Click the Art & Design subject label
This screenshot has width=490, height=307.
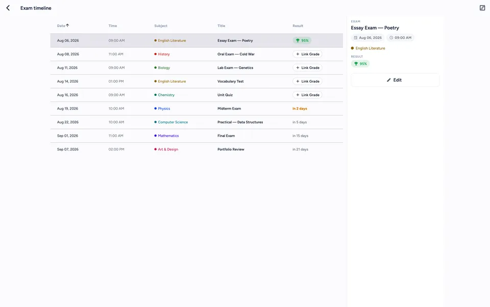pos(168,149)
